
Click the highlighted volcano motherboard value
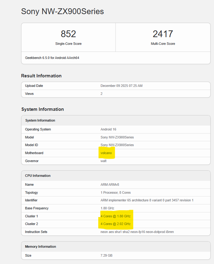coord(107,153)
